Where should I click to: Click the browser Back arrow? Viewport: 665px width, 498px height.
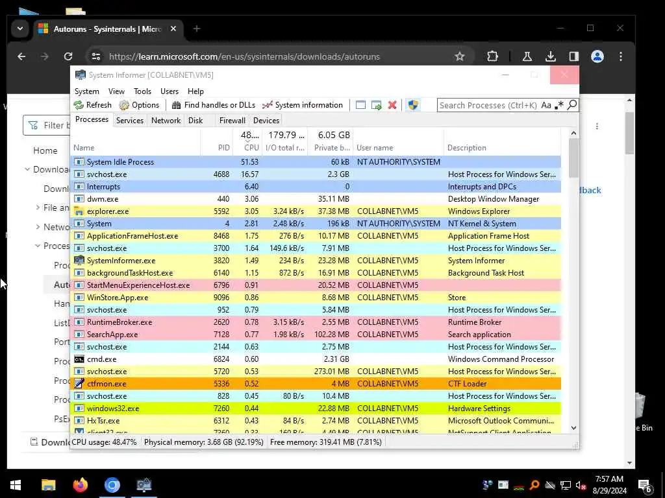tap(21, 56)
